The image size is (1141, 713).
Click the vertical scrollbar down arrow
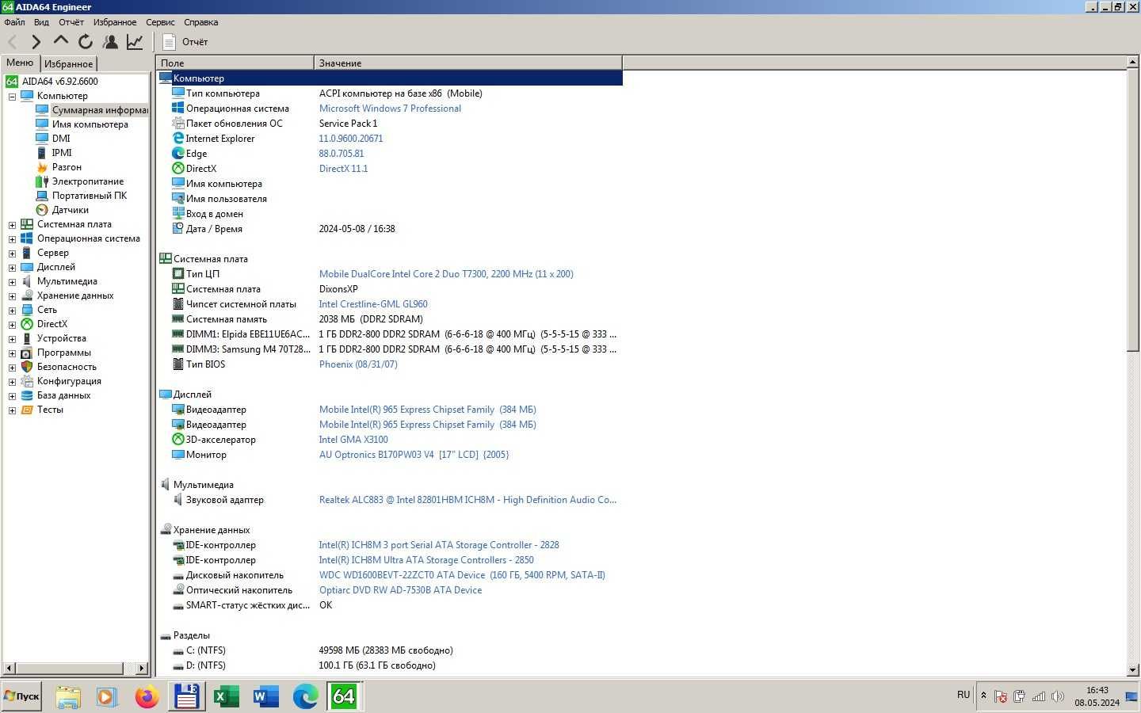(1132, 670)
